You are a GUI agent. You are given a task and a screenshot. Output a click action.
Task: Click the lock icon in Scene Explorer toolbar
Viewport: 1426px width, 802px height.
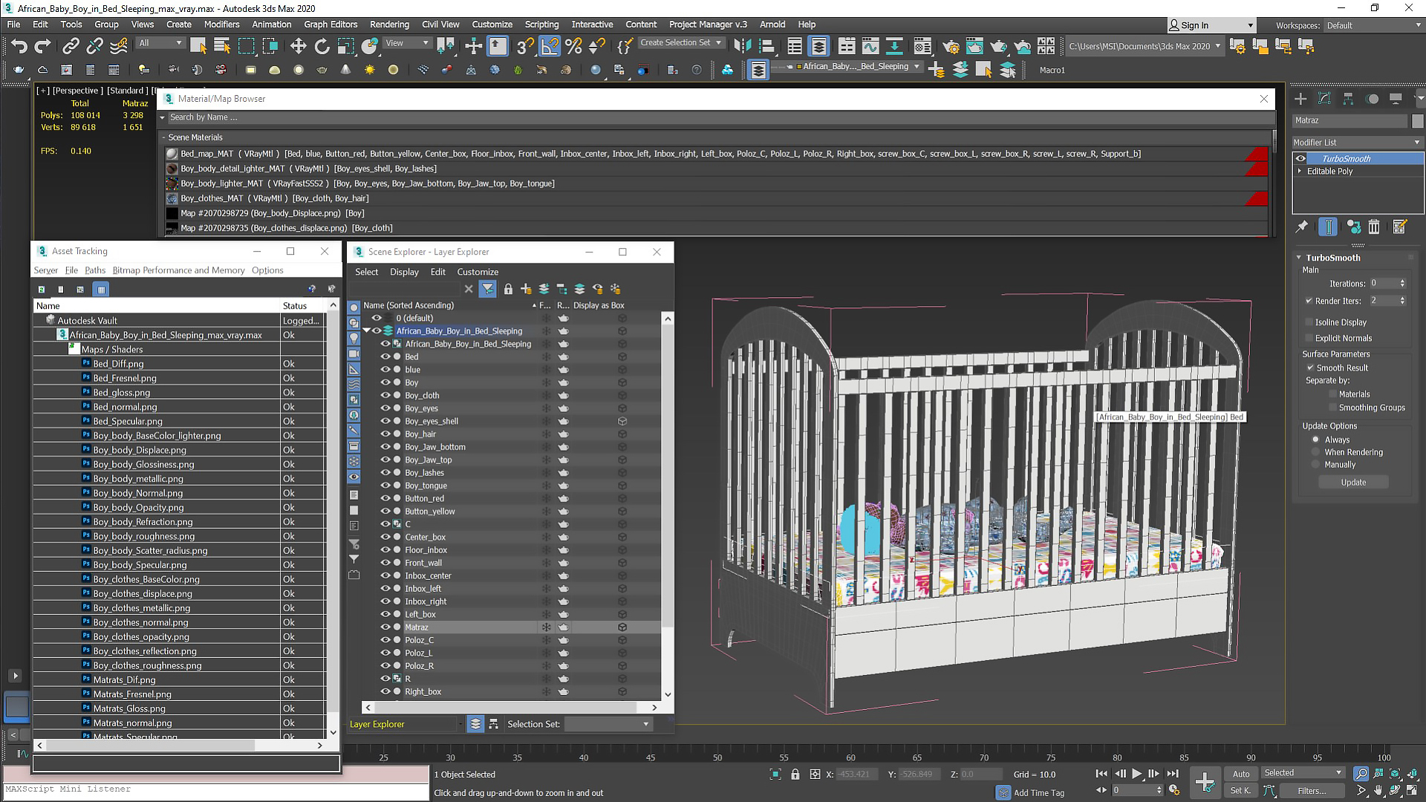pyautogui.click(x=508, y=289)
